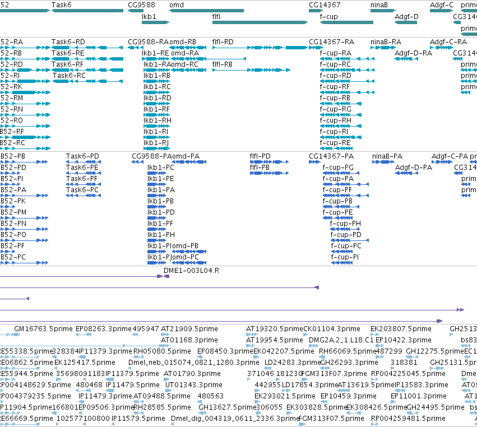Select transcript B52-RF

coord(12,131)
